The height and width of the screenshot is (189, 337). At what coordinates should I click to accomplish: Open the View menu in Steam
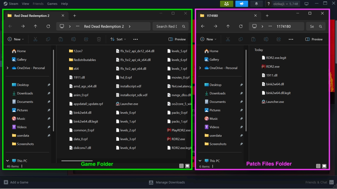pos(25,4)
